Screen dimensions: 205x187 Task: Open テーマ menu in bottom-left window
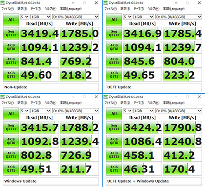coord(36,103)
